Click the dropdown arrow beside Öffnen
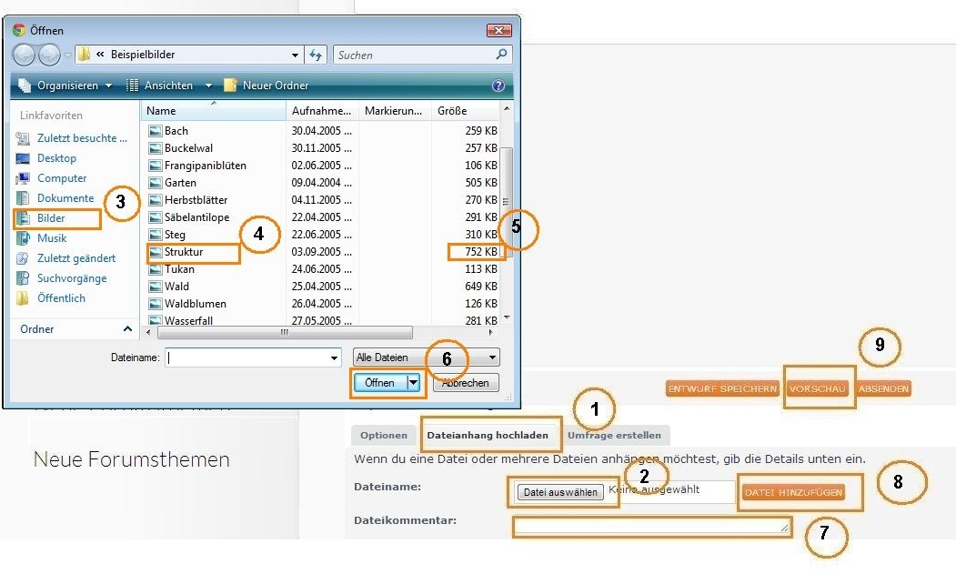The image size is (956, 574). [416, 383]
